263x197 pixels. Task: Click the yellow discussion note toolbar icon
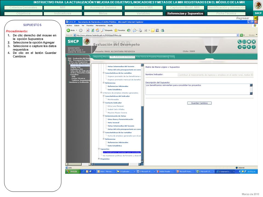[x=153, y=30]
